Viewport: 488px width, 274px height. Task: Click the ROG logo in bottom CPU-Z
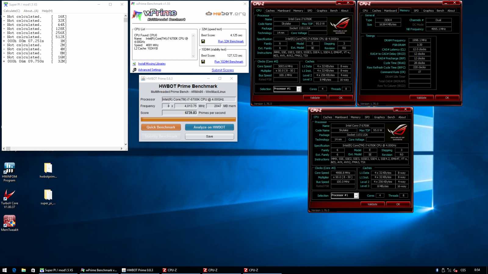point(397,132)
